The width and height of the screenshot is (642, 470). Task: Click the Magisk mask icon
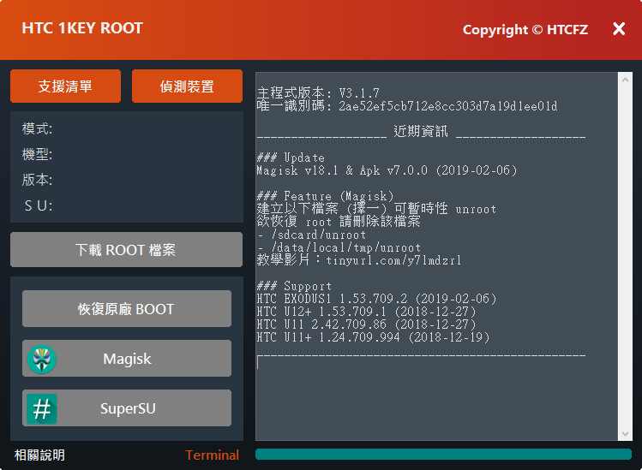click(x=41, y=359)
